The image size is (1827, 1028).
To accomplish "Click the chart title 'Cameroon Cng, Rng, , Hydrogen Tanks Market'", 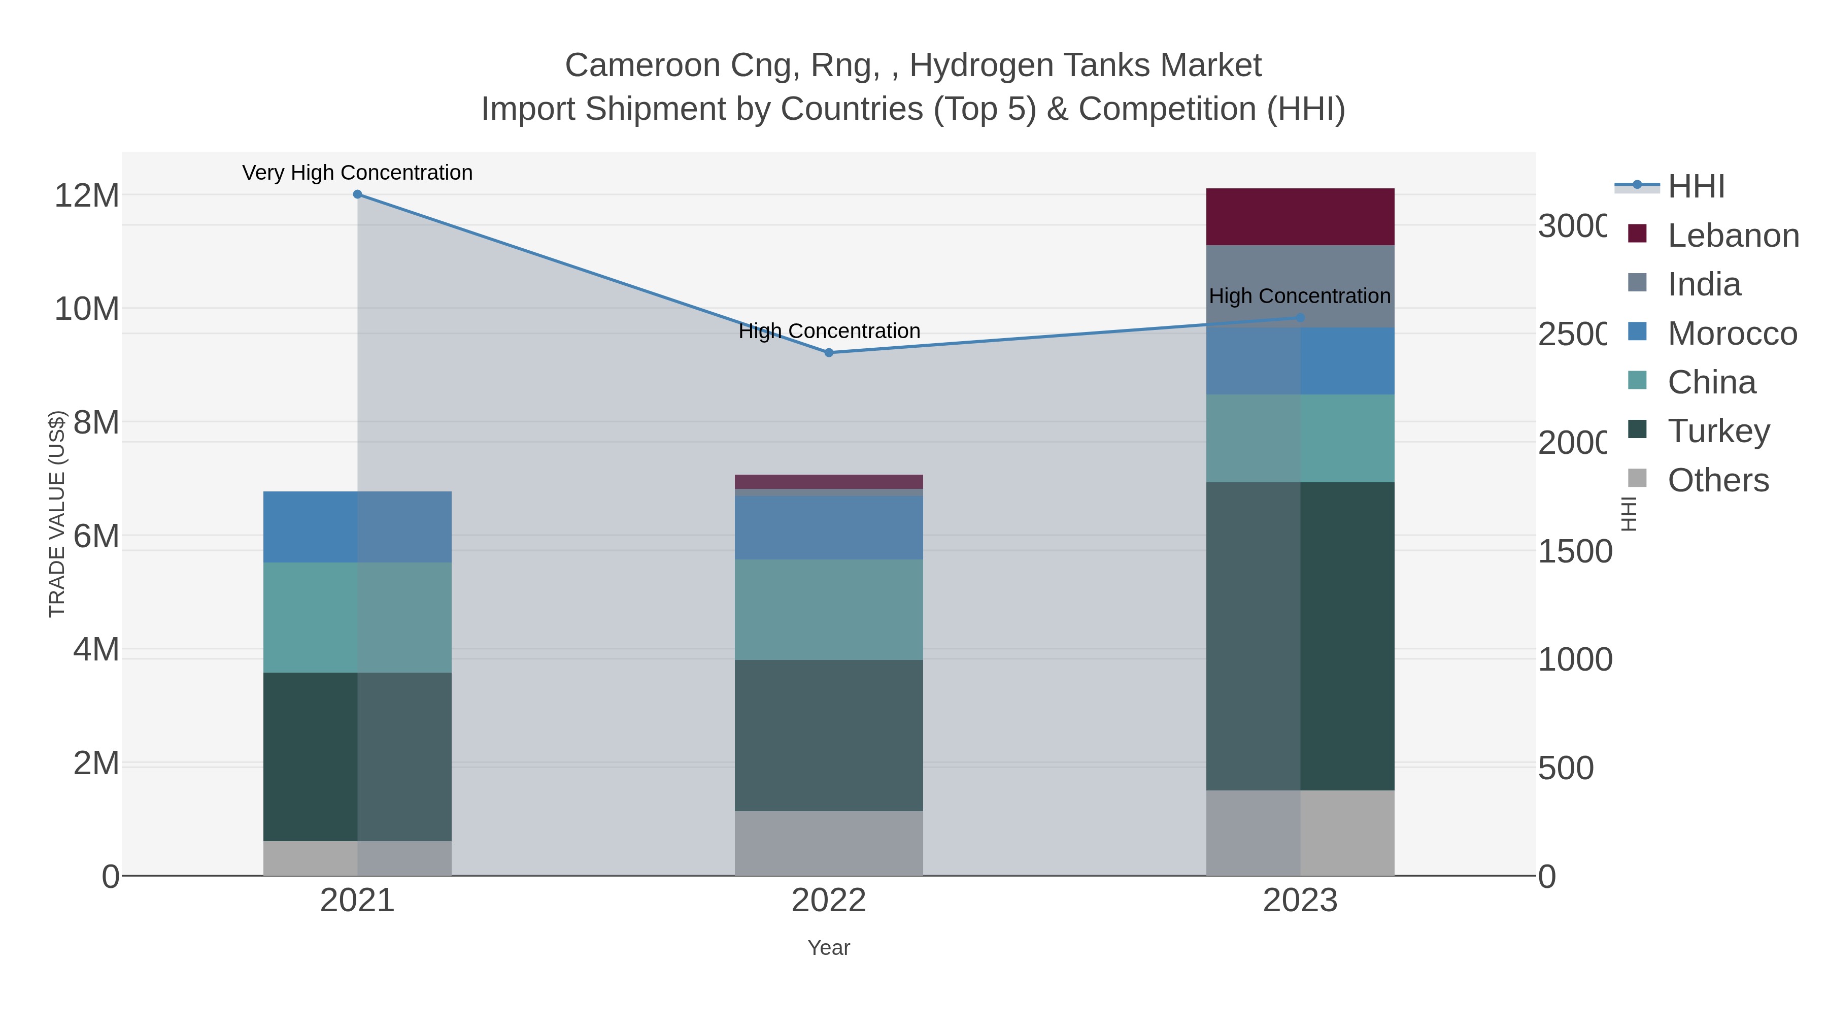I will pyautogui.click(x=913, y=65).
